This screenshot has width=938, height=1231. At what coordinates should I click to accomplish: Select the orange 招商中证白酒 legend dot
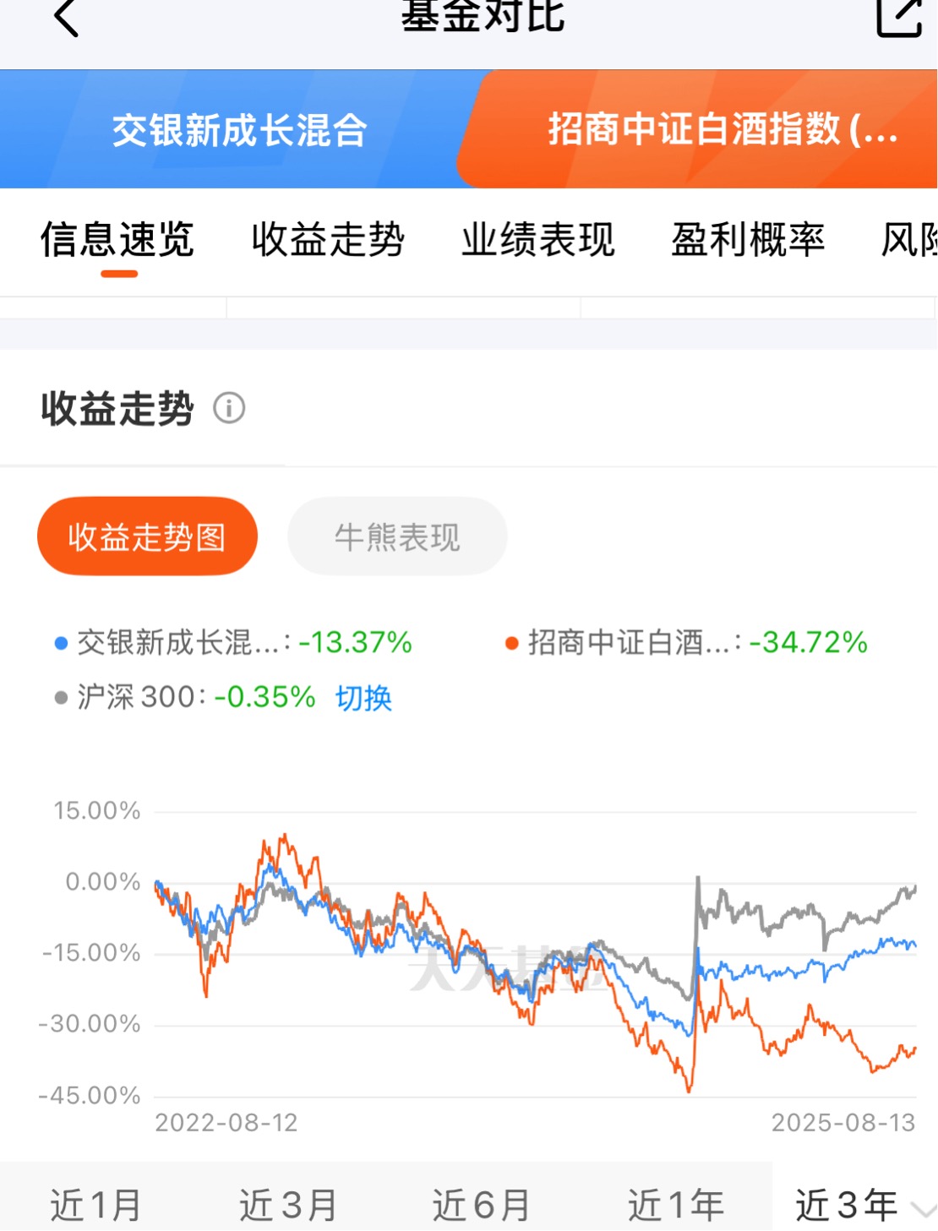(511, 644)
